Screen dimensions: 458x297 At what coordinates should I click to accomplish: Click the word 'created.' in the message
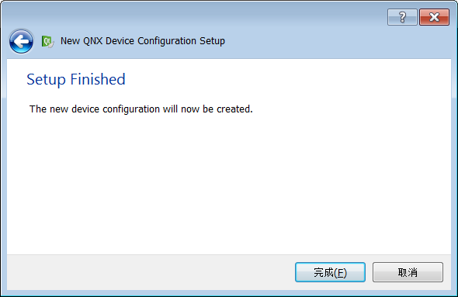(234, 109)
